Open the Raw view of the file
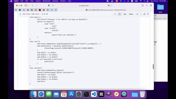This screenshot has height=99, width=176. [125, 14]
